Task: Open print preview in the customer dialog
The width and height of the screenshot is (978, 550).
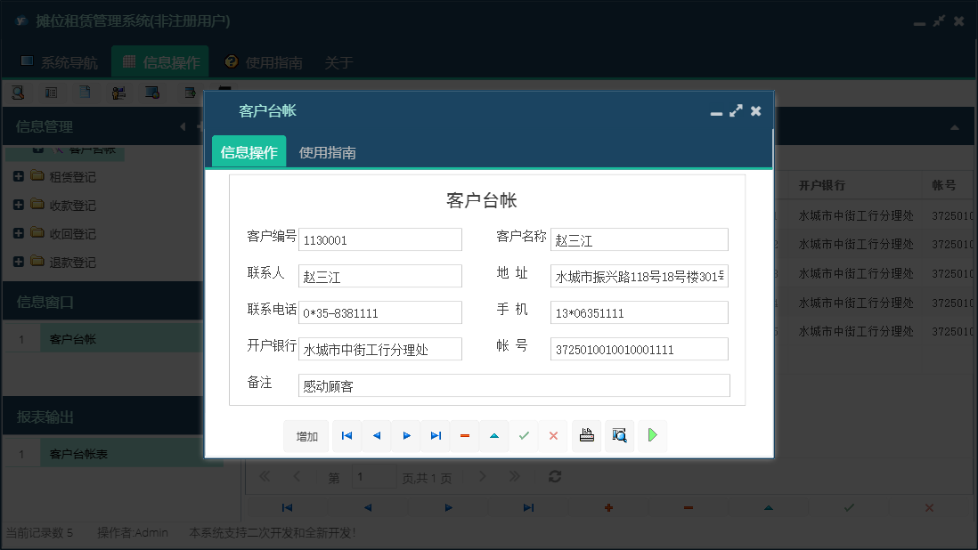Action: 619,435
